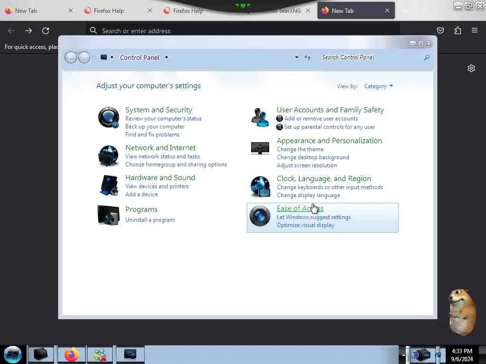
Task: Click Add or remove user accounts
Action: pos(321,118)
